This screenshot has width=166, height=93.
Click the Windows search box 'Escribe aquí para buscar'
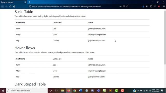[x=27, y=91]
